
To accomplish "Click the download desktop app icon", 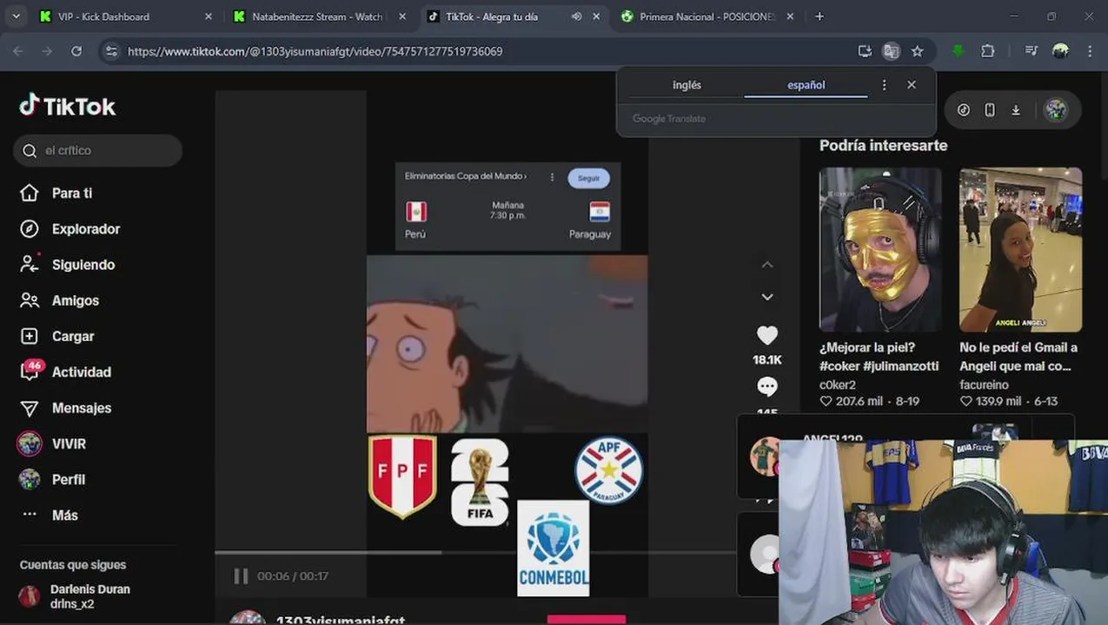I will 1015,110.
